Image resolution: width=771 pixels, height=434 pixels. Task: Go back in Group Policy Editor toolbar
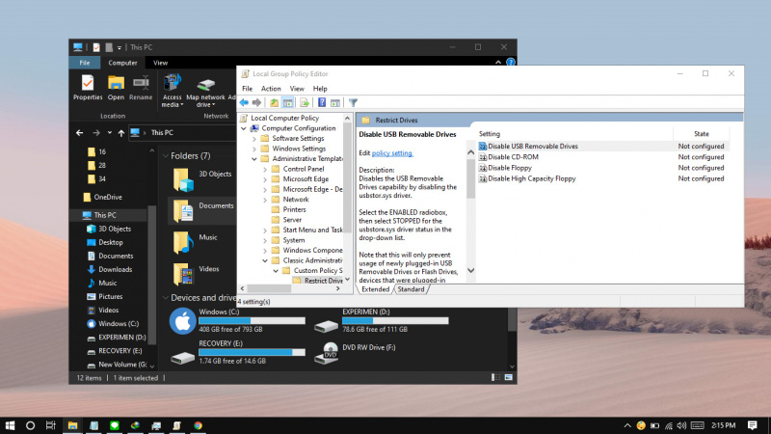click(x=244, y=102)
